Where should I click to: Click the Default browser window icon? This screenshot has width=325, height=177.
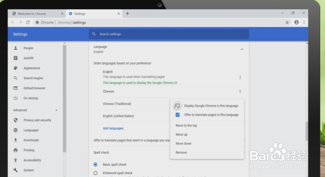[15, 88]
